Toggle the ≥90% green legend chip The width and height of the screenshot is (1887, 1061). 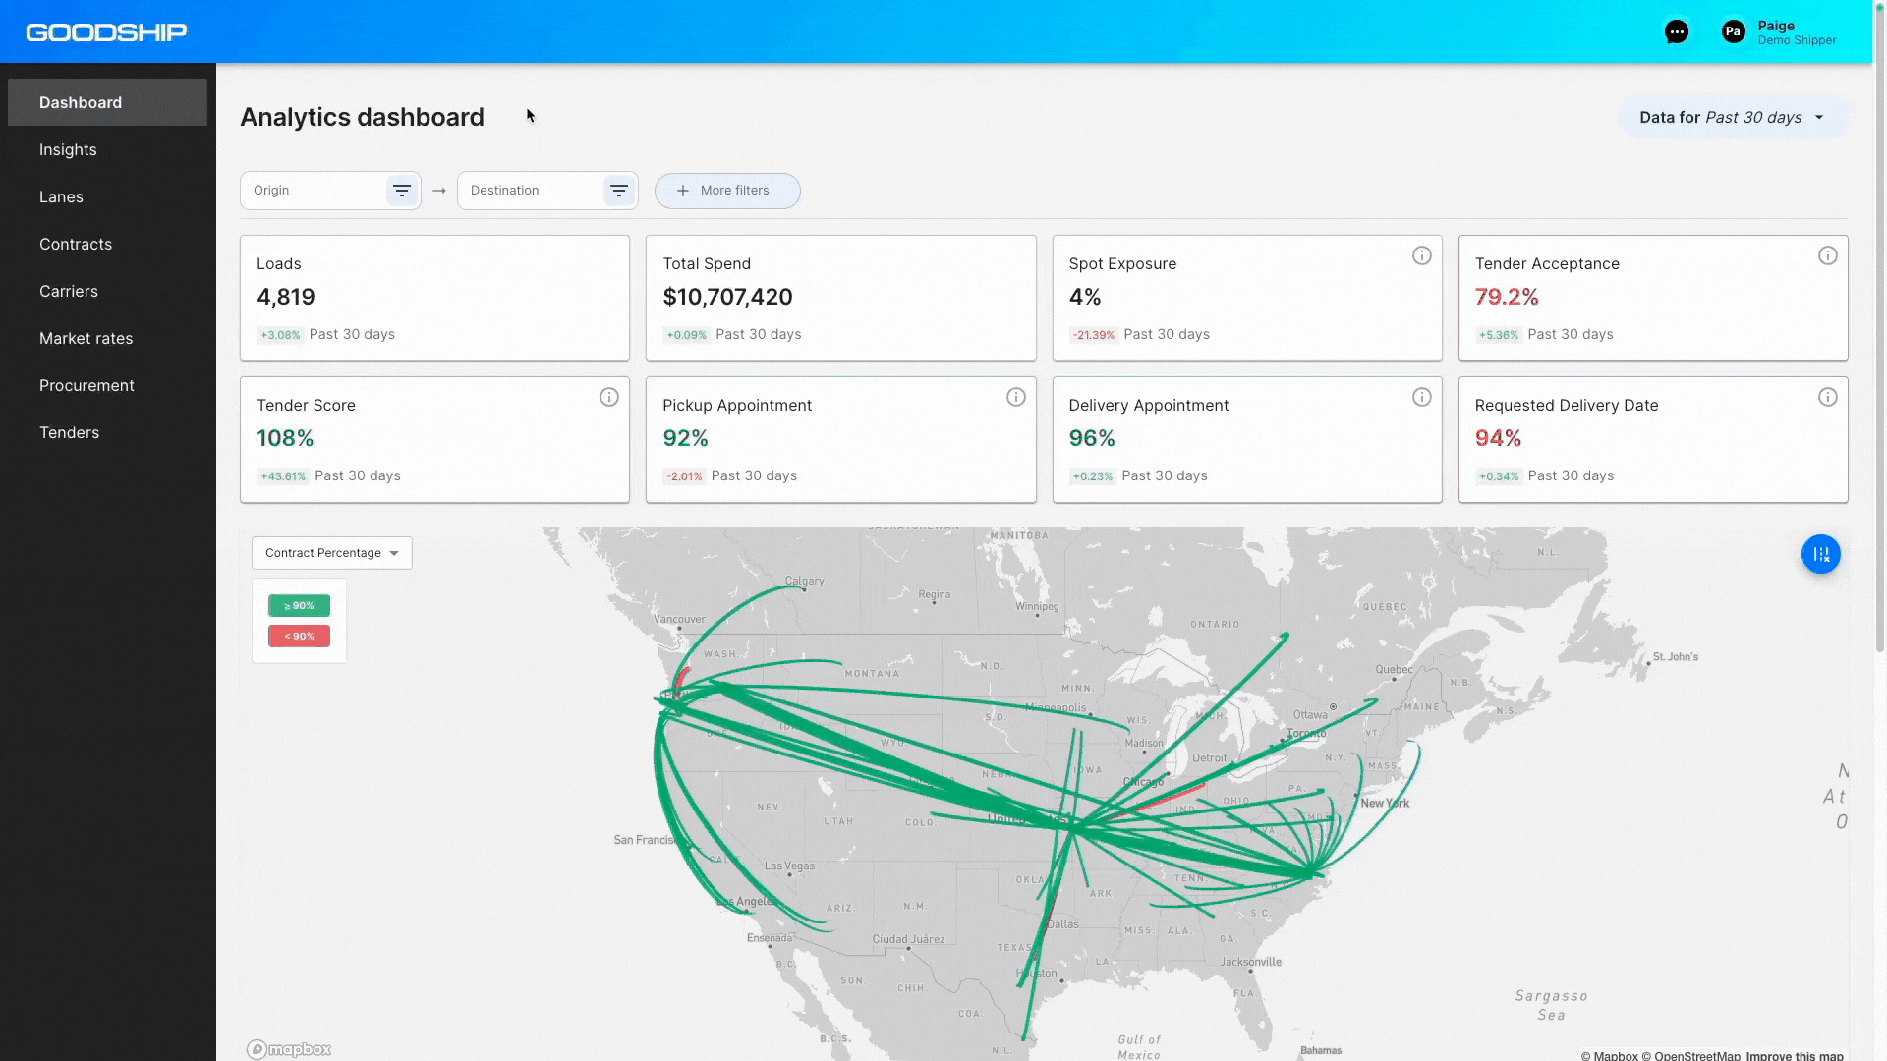pyautogui.click(x=299, y=606)
